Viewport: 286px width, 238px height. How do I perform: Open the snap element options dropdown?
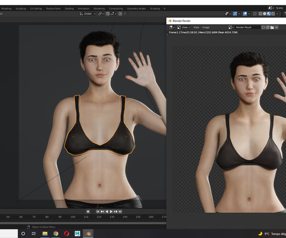coord(113,14)
